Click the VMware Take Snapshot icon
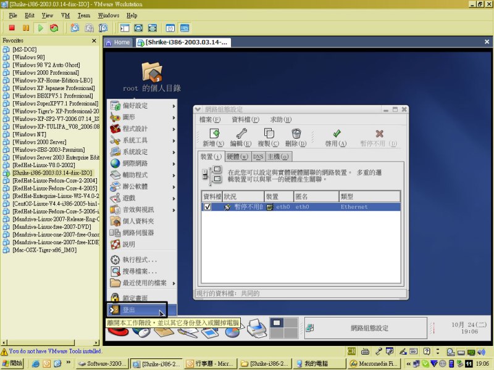The height and width of the screenshot is (370, 494). coord(75,28)
